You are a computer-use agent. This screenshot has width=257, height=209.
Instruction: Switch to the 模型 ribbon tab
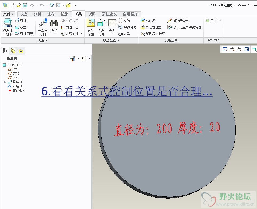coord(24,14)
